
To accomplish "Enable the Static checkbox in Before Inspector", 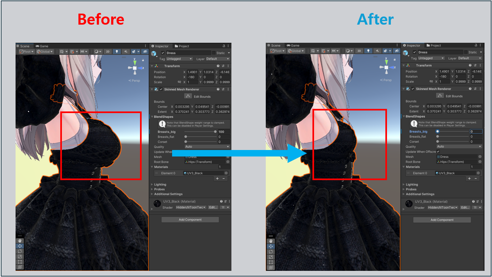I will coord(214,53).
